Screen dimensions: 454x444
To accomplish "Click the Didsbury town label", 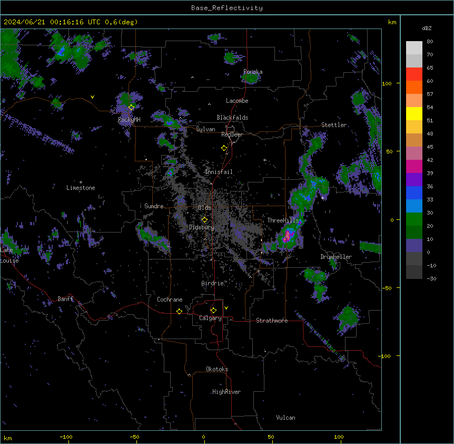I will coord(202,227).
